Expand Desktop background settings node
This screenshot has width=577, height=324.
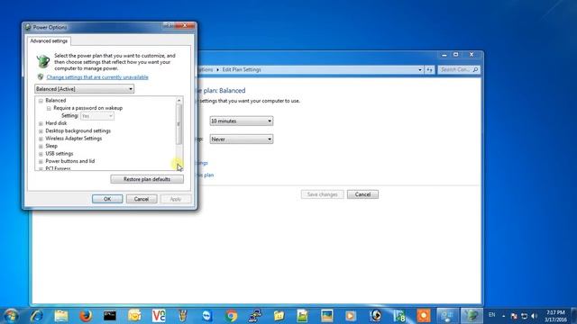[41, 131]
